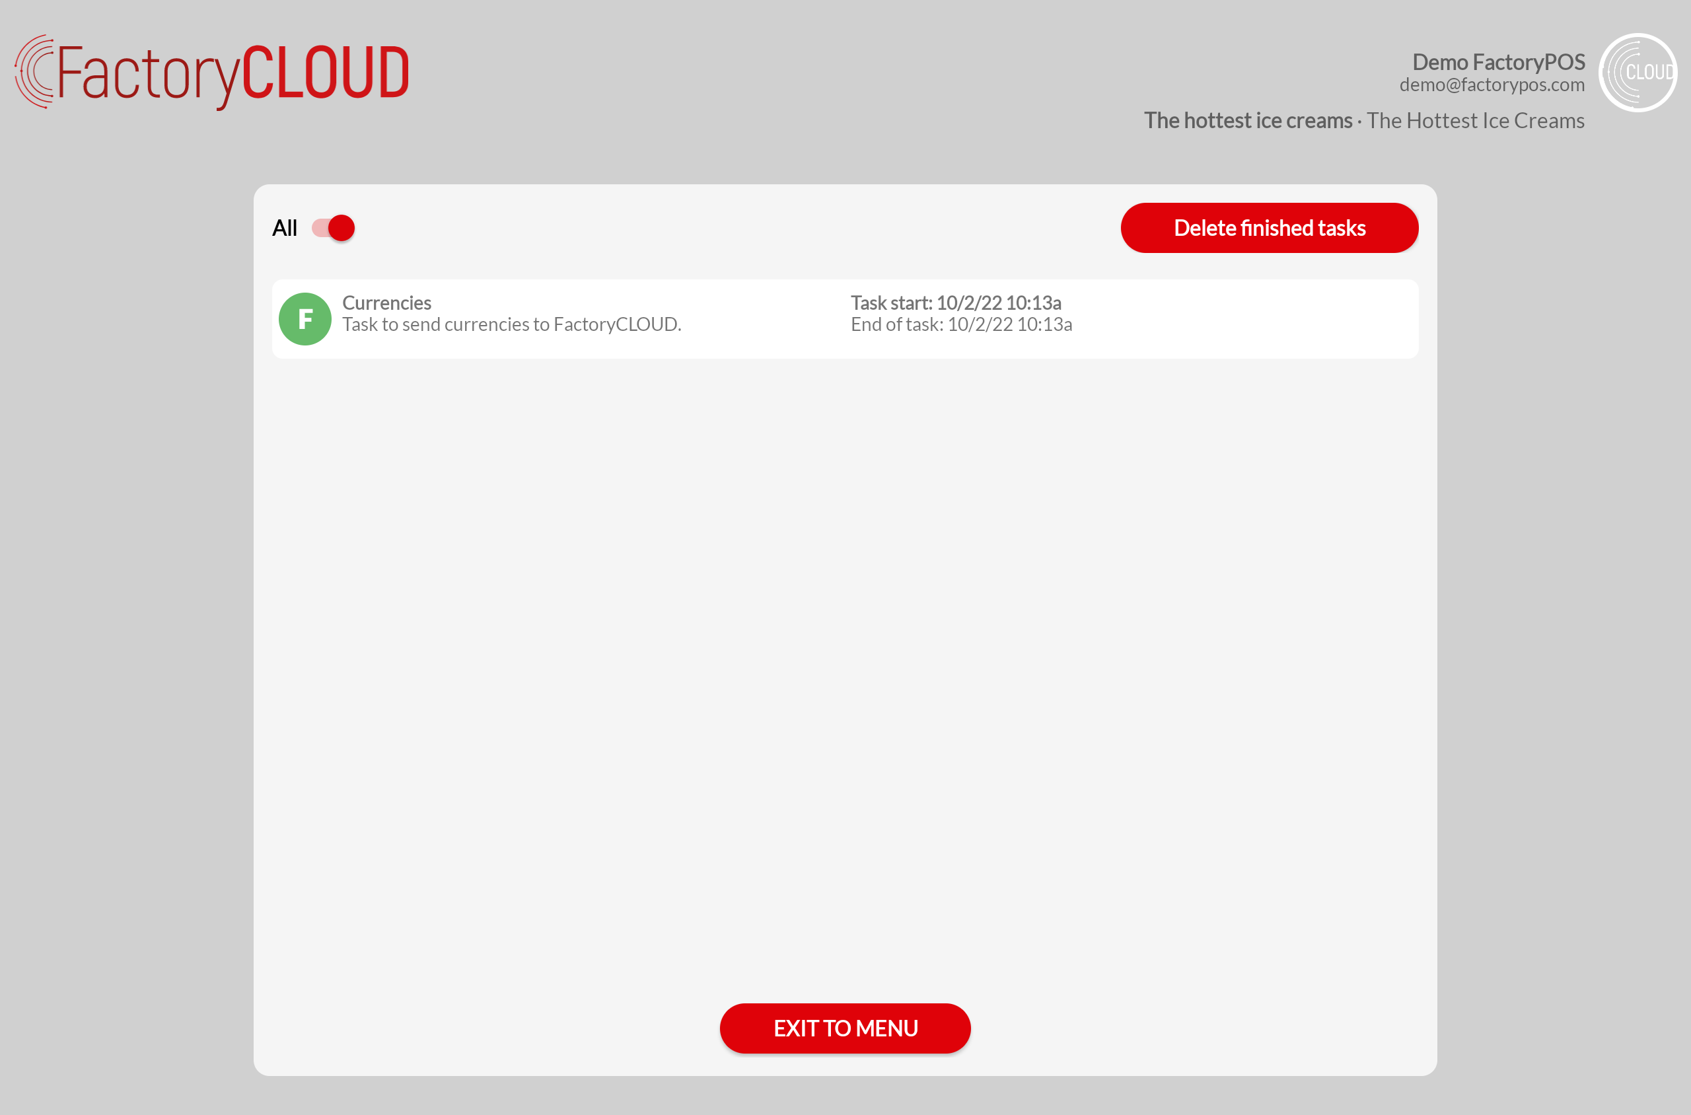Click The Hottest Ice Creams store label

coord(1475,121)
